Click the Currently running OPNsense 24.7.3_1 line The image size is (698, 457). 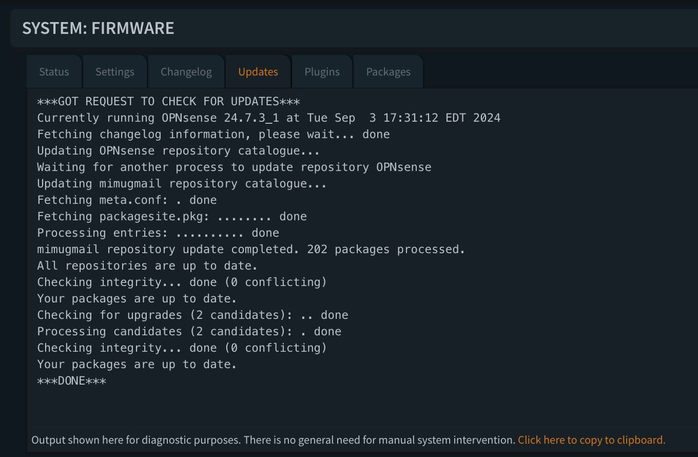pos(268,118)
